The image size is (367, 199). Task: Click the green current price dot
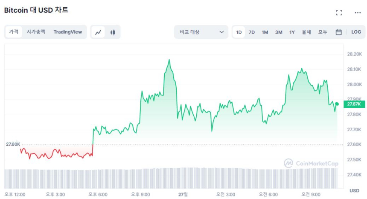coord(337,104)
